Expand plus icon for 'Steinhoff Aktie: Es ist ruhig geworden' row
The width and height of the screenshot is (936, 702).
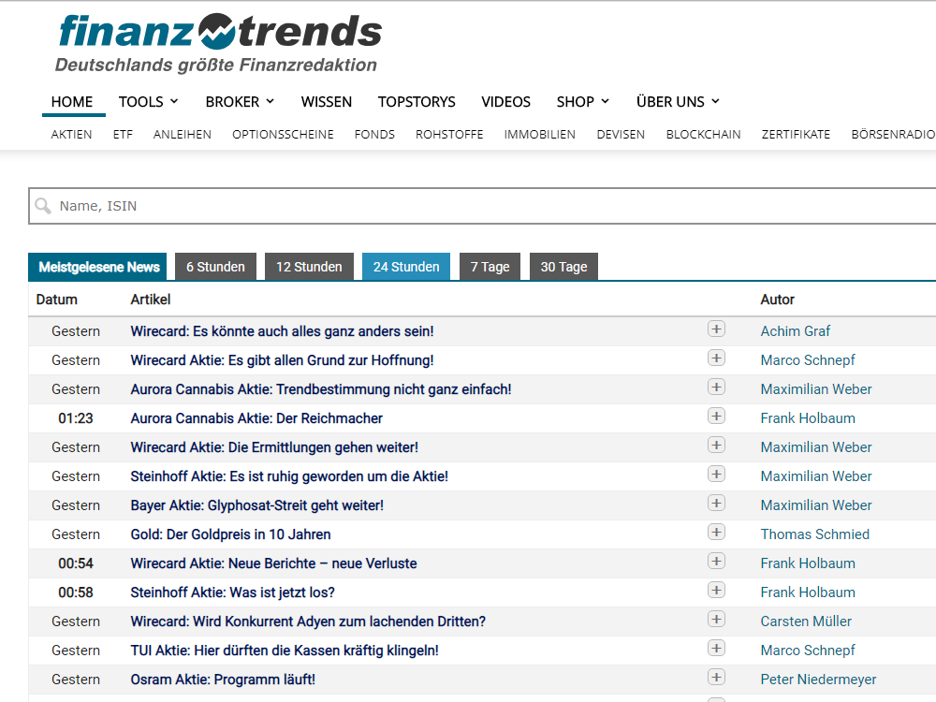click(716, 474)
